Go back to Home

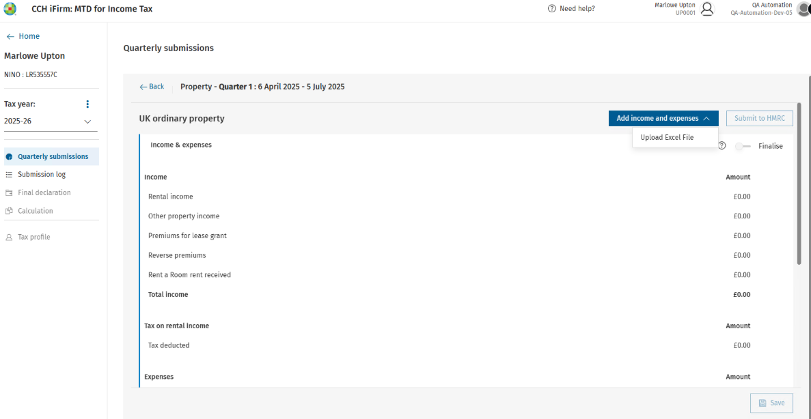pyautogui.click(x=23, y=36)
